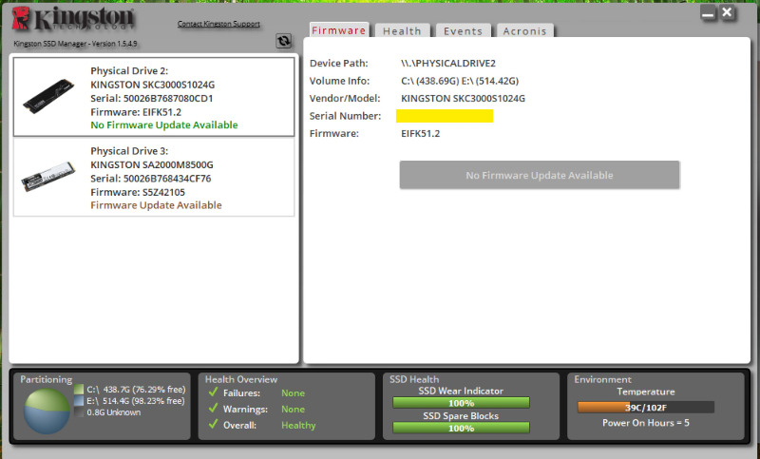Click Serial: 50026B7687080CD1 text
The width and height of the screenshot is (760, 459).
tap(152, 98)
